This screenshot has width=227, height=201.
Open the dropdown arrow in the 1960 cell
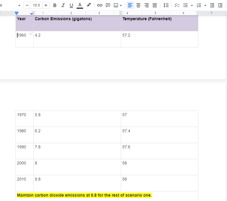tap(31, 34)
